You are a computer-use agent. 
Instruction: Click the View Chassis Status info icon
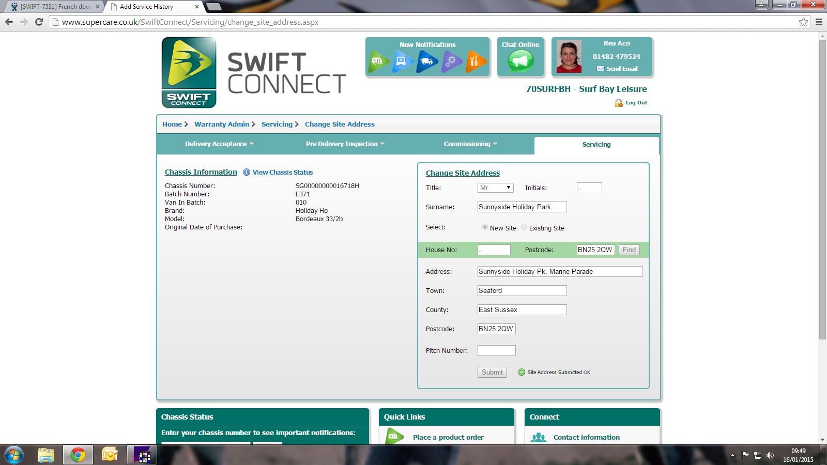[x=247, y=173]
